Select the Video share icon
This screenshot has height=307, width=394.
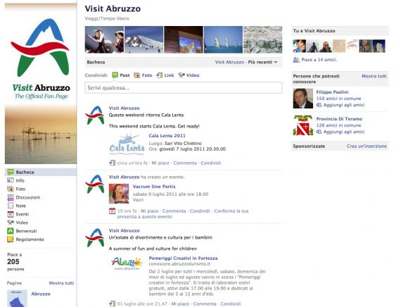click(x=182, y=75)
